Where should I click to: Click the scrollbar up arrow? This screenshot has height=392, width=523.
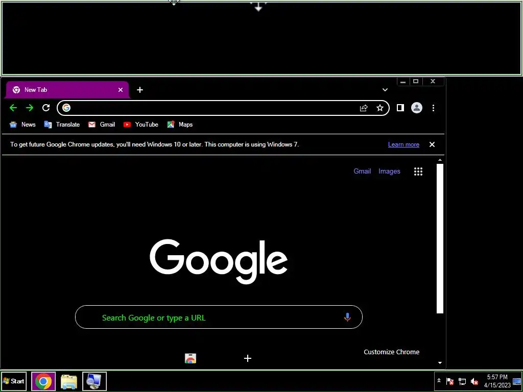pyautogui.click(x=440, y=160)
